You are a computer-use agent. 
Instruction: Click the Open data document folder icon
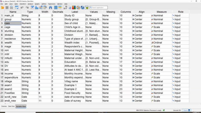point(3,8)
